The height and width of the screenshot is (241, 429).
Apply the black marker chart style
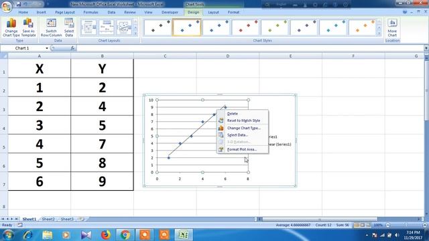click(158, 27)
